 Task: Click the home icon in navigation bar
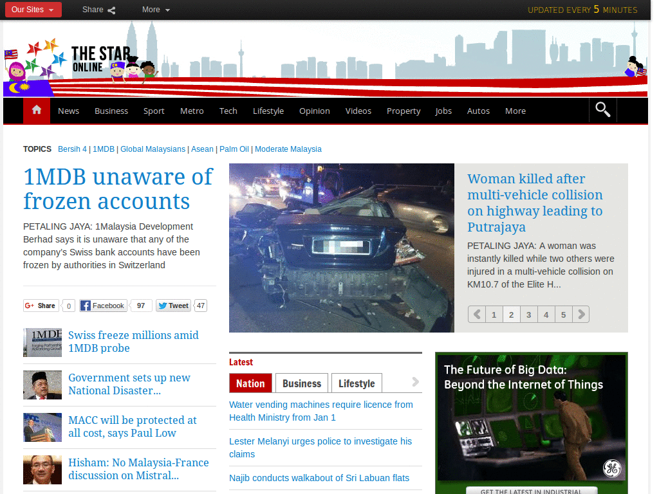click(36, 110)
